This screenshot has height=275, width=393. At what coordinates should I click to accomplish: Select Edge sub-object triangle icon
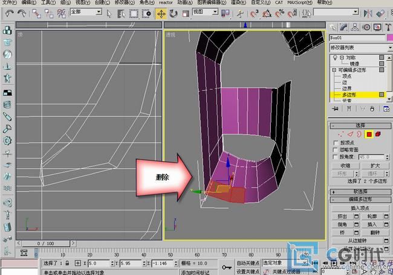(350, 134)
